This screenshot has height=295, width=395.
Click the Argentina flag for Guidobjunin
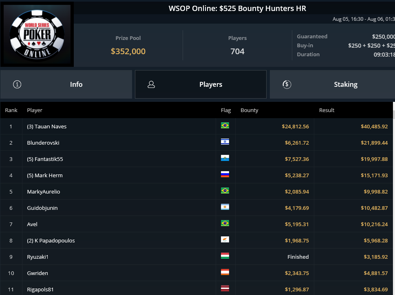point(225,207)
